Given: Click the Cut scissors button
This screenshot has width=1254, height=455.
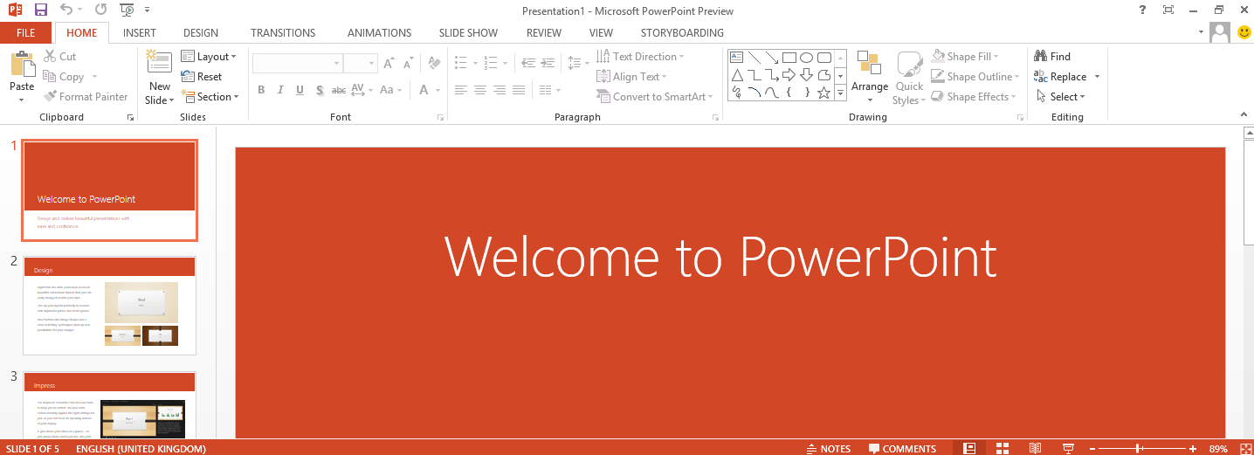Looking at the screenshot, I should click(59, 57).
